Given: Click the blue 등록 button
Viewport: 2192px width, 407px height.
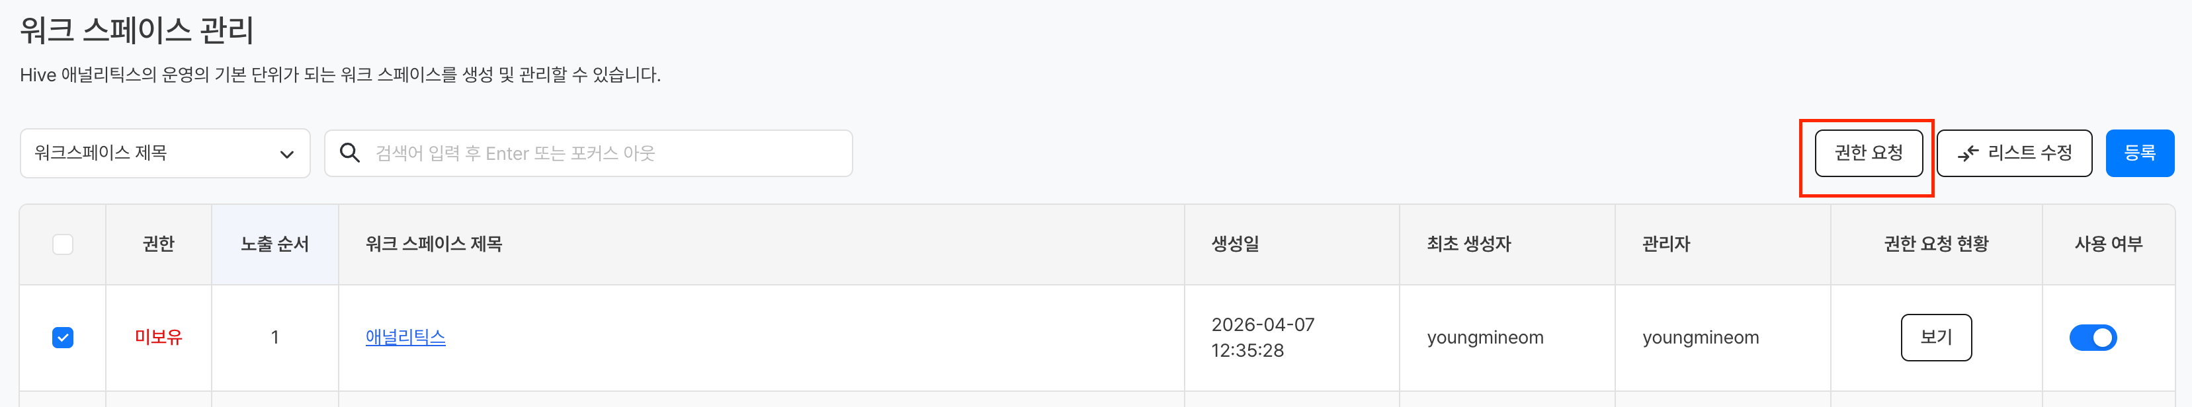Looking at the screenshot, I should point(2139,153).
